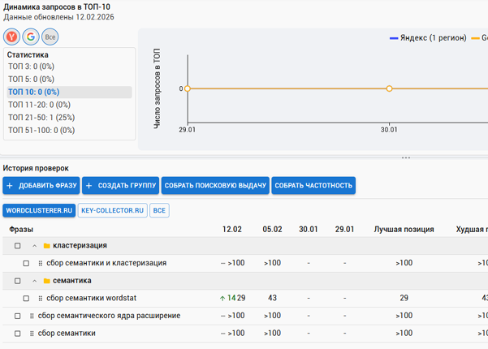The height and width of the screenshot is (349, 488).
Task: Click the 'Все' search engines round icon
Action: [x=50, y=37]
